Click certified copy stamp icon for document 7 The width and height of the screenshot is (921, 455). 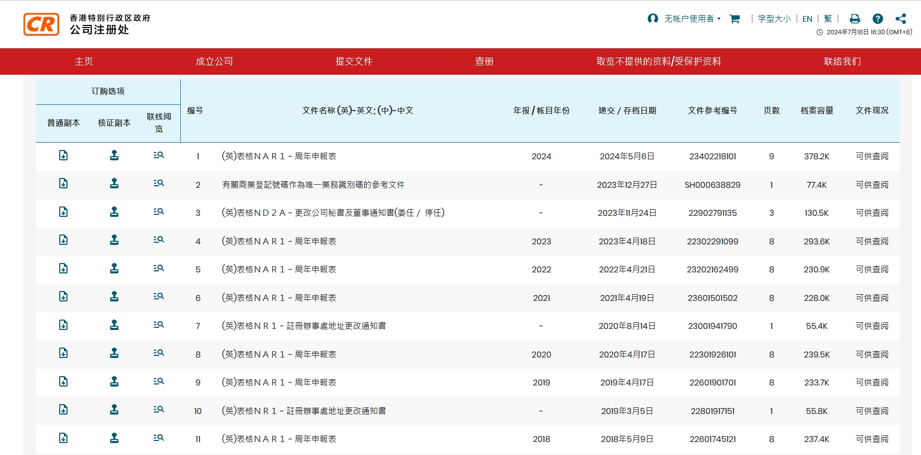pos(114,325)
